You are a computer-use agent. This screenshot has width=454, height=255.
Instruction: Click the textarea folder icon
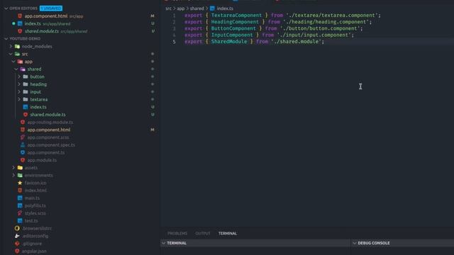[26, 99]
